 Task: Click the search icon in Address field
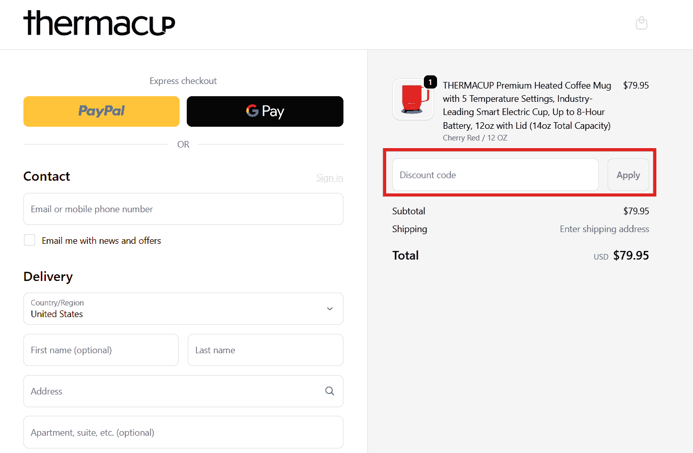(330, 391)
